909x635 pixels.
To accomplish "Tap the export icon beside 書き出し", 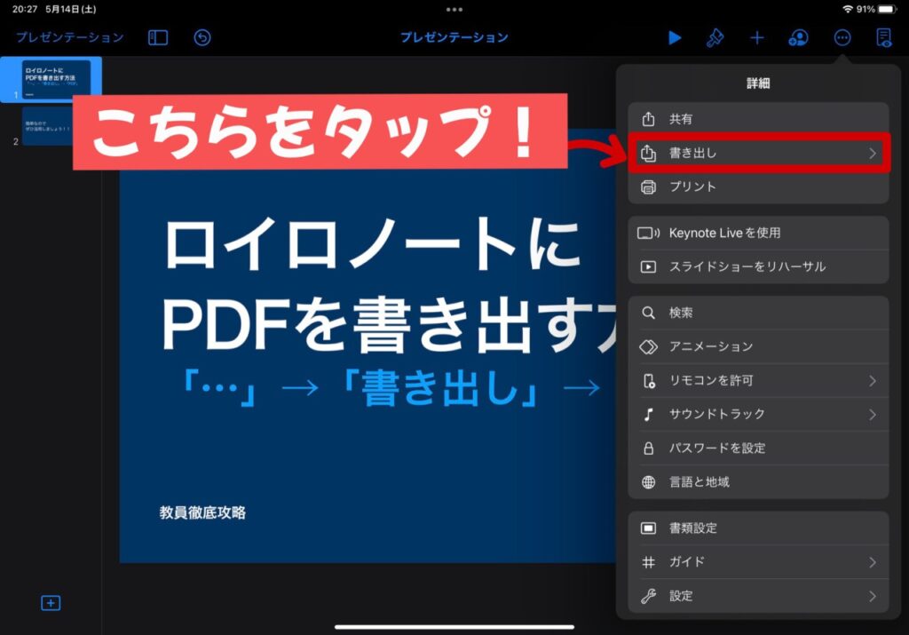I will 648,153.
